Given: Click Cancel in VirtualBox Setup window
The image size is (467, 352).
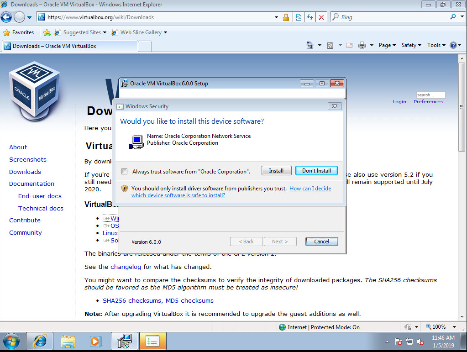Looking at the screenshot, I should 321,242.
